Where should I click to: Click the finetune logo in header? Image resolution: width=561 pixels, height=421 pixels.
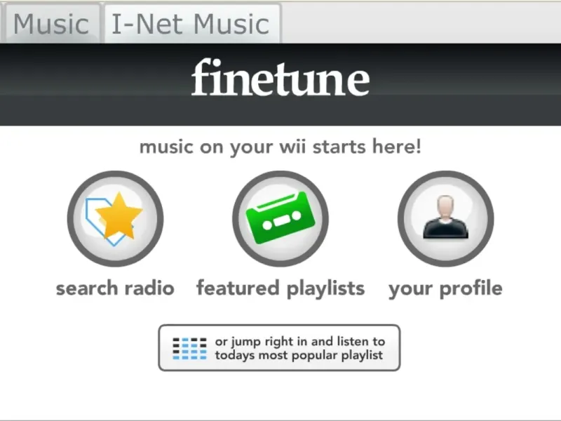280,77
